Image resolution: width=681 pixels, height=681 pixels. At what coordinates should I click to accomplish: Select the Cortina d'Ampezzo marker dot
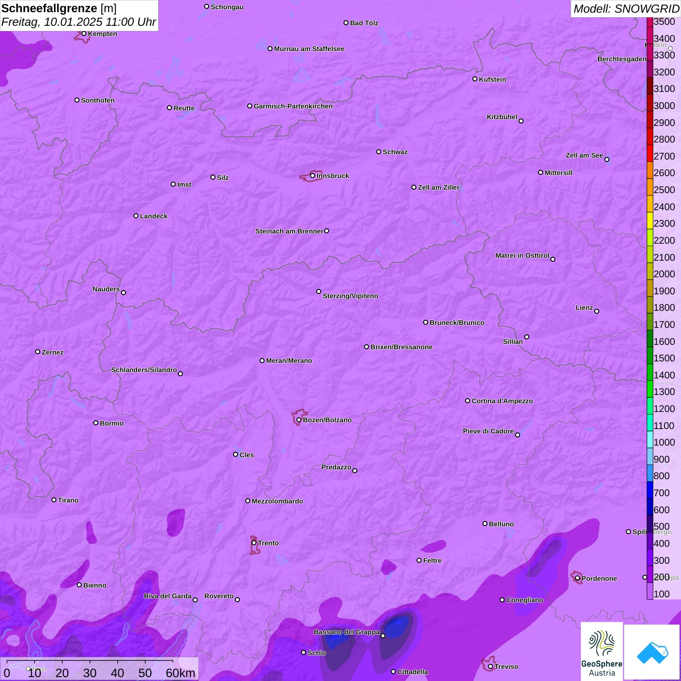467,401
